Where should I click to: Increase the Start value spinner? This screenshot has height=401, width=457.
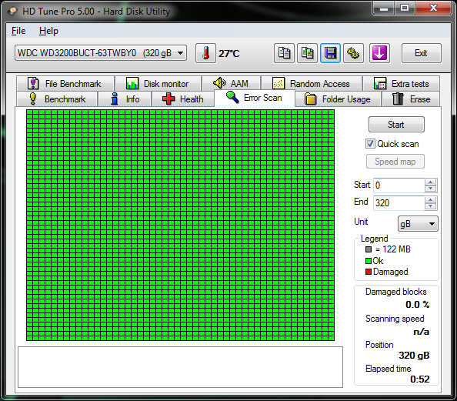(430, 182)
